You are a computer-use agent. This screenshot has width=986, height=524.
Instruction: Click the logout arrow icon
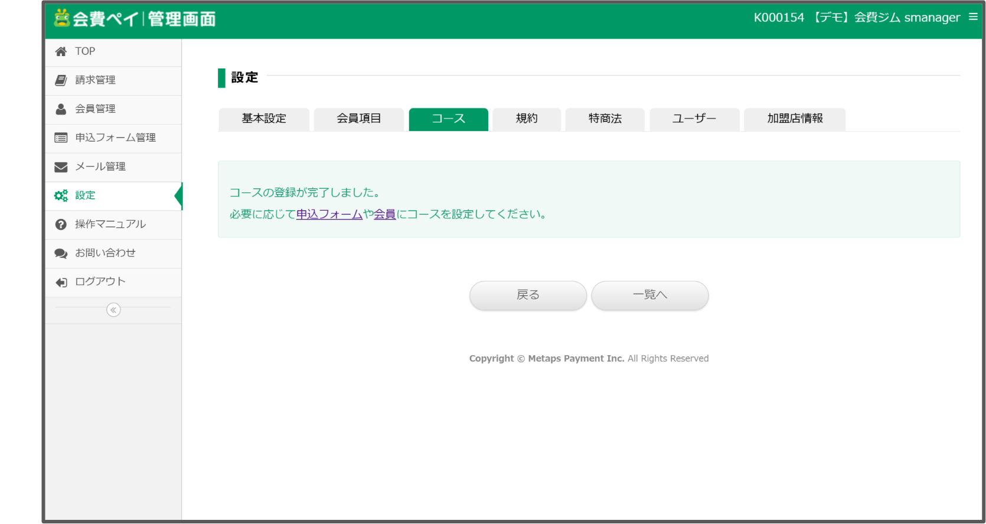(x=61, y=283)
